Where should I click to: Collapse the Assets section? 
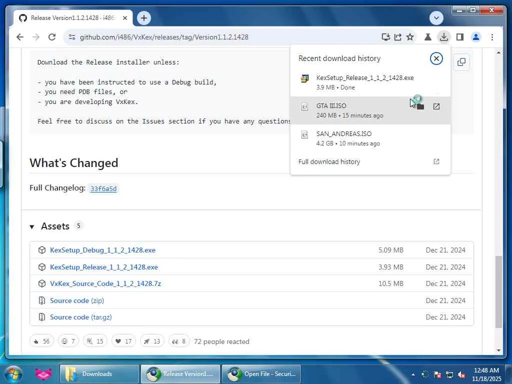(32, 226)
